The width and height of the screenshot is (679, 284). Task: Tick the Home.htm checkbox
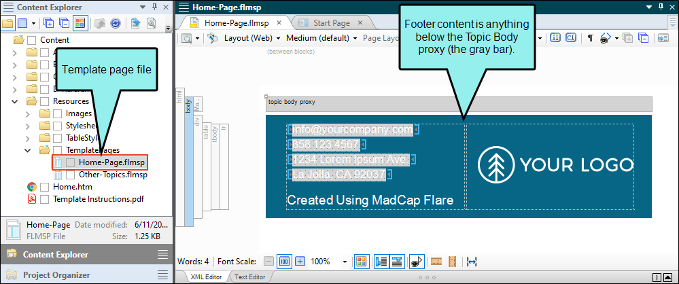[x=44, y=187]
